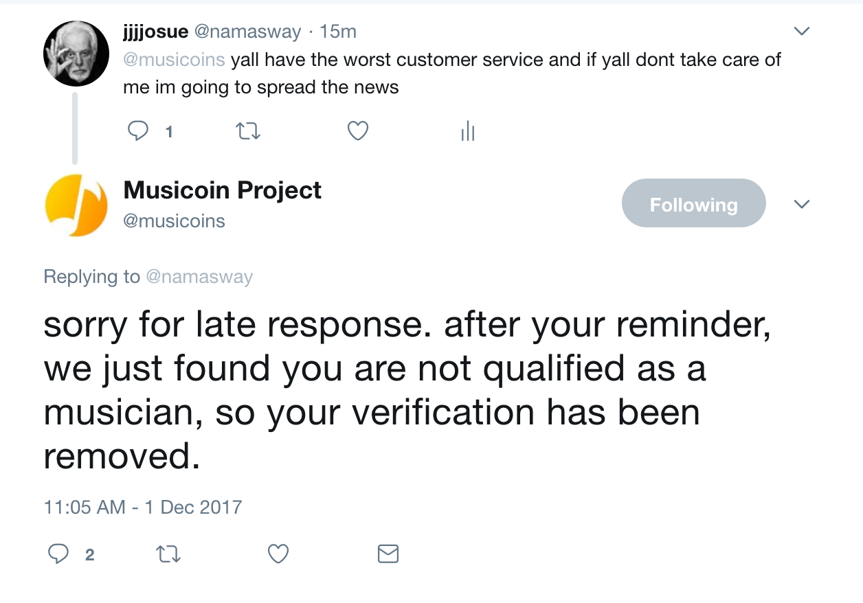Click the 15m timestamp on jjjjosue's tweet
863x603 pixels.
339,32
